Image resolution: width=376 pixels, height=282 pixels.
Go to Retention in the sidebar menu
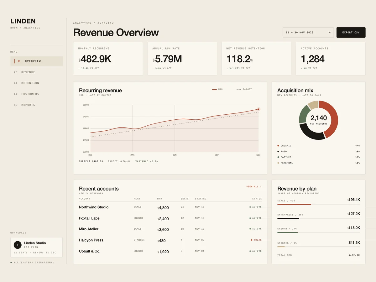click(36, 83)
